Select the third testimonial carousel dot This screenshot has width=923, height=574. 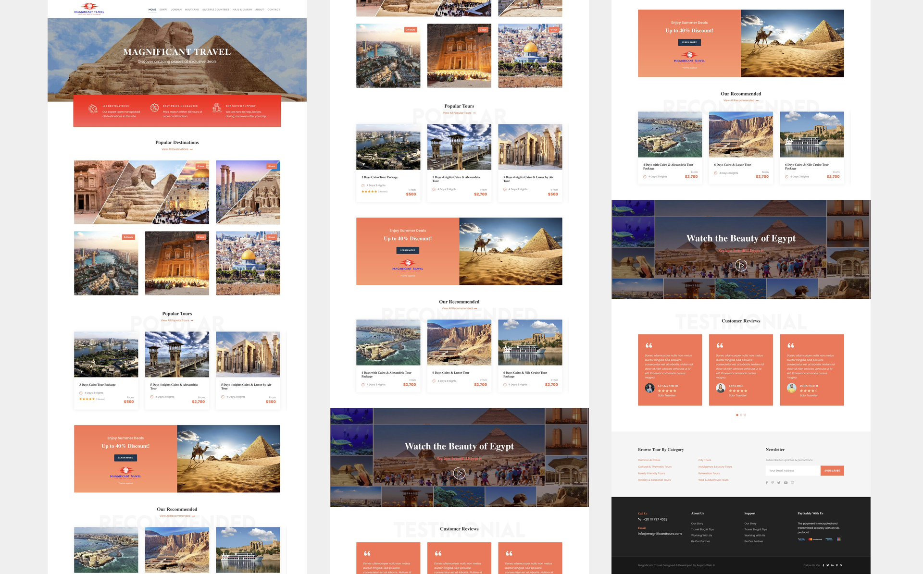745,415
